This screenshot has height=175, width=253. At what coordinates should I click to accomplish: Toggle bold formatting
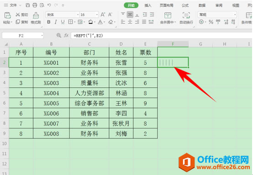(x=48, y=22)
